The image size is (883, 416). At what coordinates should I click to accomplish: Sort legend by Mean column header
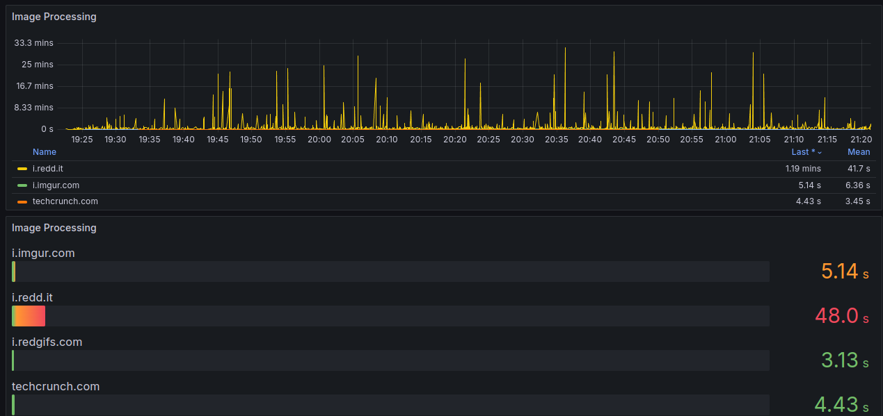[859, 152]
